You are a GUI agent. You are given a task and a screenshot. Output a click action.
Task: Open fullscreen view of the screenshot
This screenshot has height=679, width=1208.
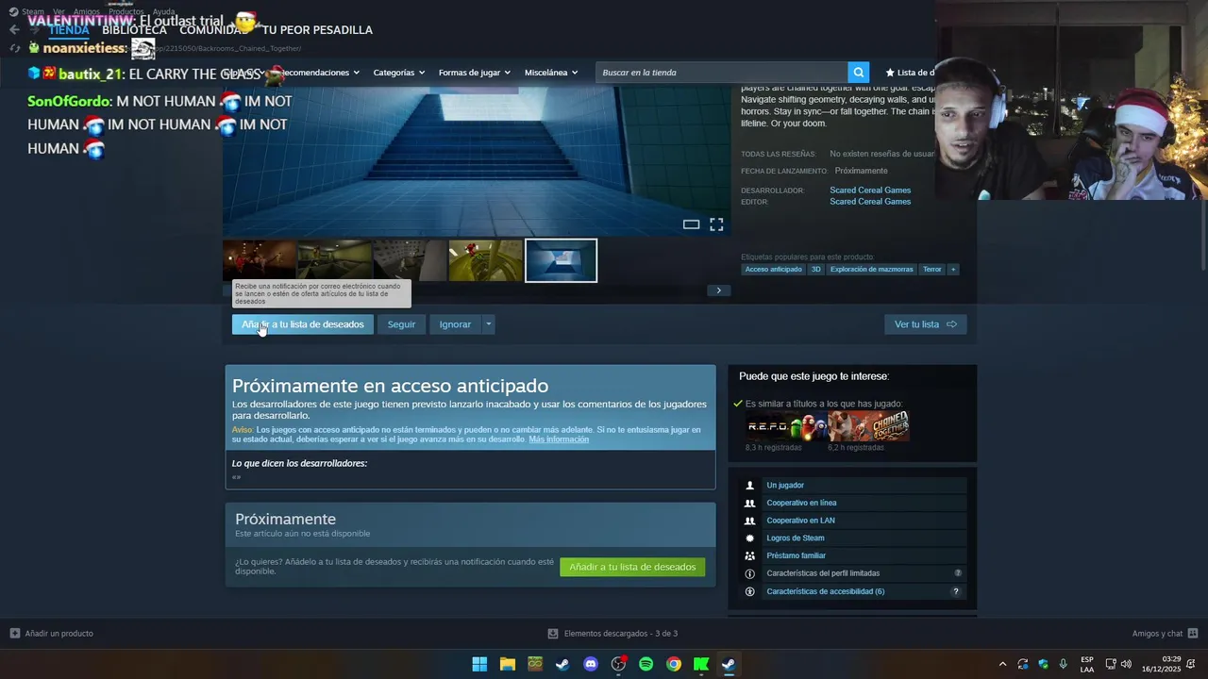click(x=716, y=224)
